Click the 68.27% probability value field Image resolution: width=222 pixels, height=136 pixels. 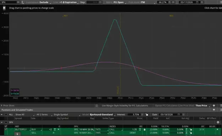(163, 2)
